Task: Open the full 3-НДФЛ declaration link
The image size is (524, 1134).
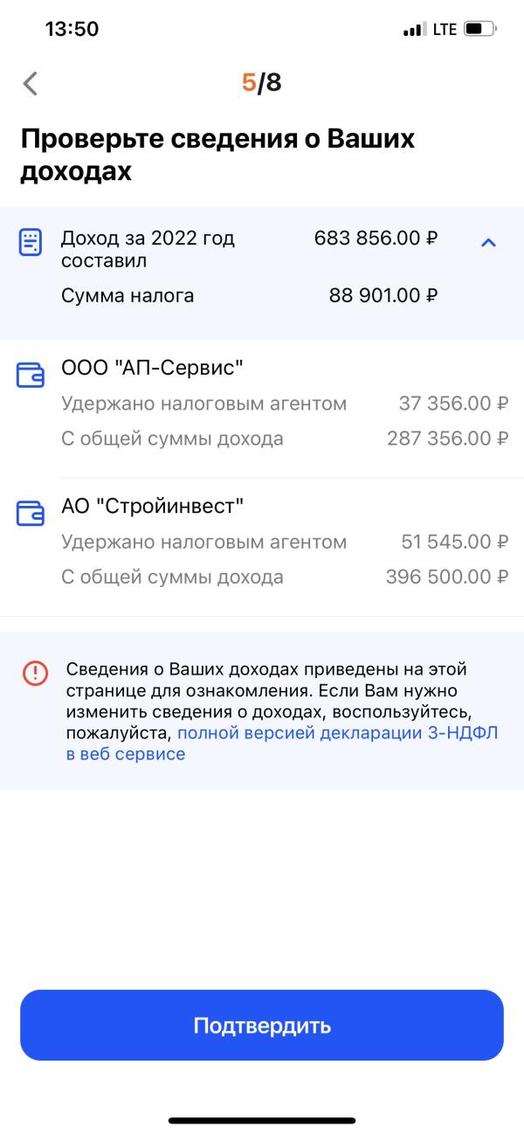Action: [x=337, y=733]
